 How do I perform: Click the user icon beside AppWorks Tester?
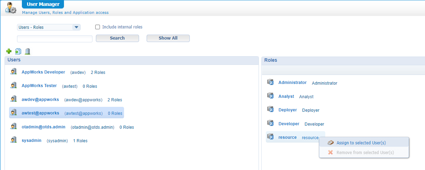[14, 85]
